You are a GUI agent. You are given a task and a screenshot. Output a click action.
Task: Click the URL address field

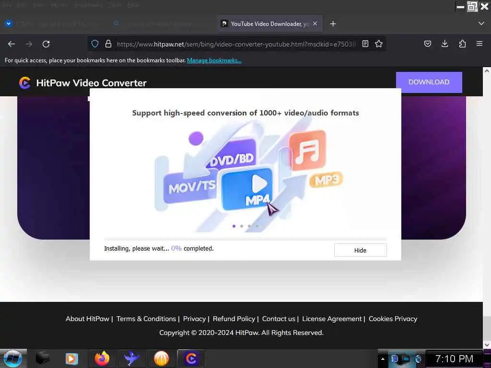pyautogui.click(x=236, y=44)
